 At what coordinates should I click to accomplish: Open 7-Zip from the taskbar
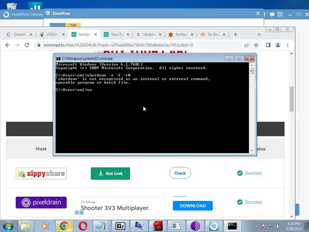pos(120,226)
